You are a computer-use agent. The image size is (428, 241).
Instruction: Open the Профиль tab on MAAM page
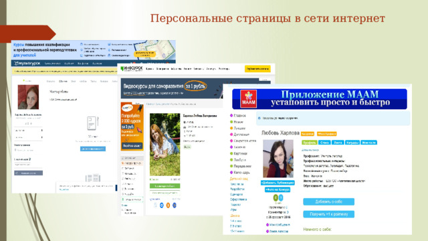pos(310,143)
